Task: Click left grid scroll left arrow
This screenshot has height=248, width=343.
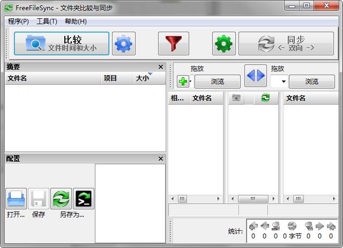Action: (173, 199)
